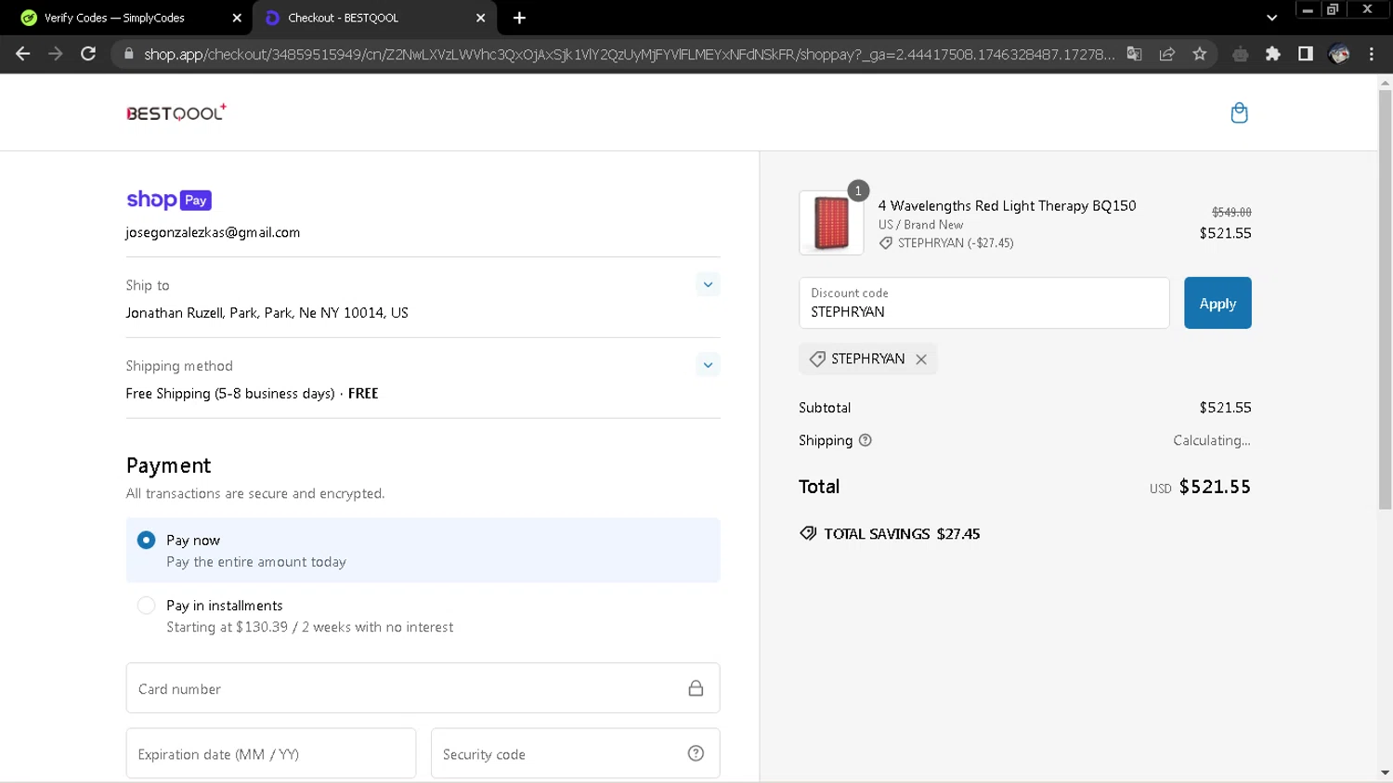Focus the Security code field

(576, 753)
